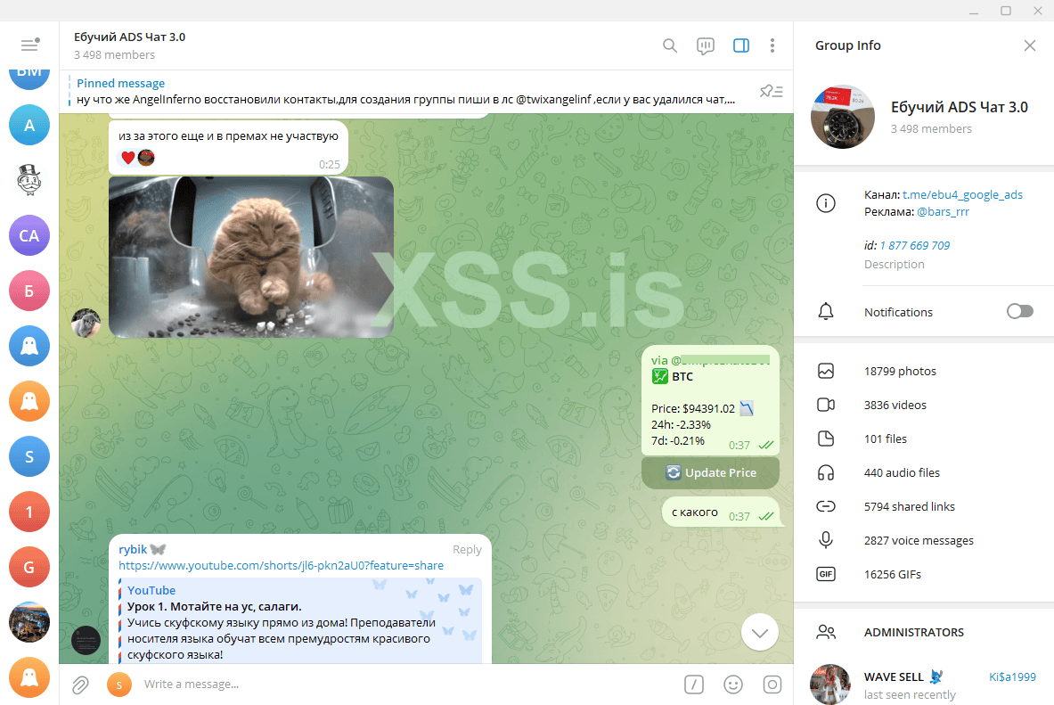Click the camera icon in message bar

pyautogui.click(x=772, y=685)
